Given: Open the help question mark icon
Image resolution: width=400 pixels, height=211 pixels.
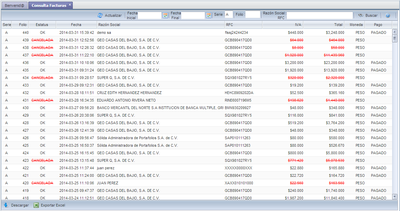Looking at the screenshot, I should click(388, 15).
